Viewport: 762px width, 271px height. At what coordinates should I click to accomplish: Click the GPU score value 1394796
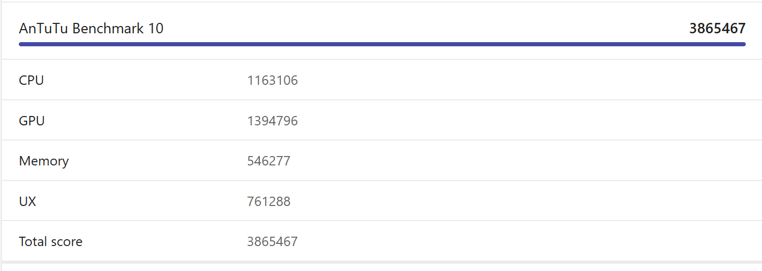click(272, 121)
